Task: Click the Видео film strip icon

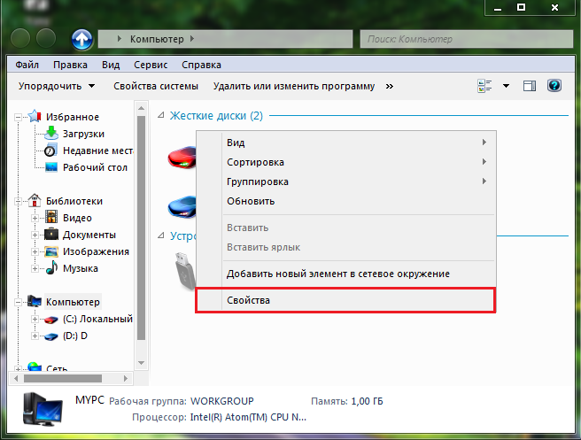Action: pyautogui.click(x=51, y=217)
